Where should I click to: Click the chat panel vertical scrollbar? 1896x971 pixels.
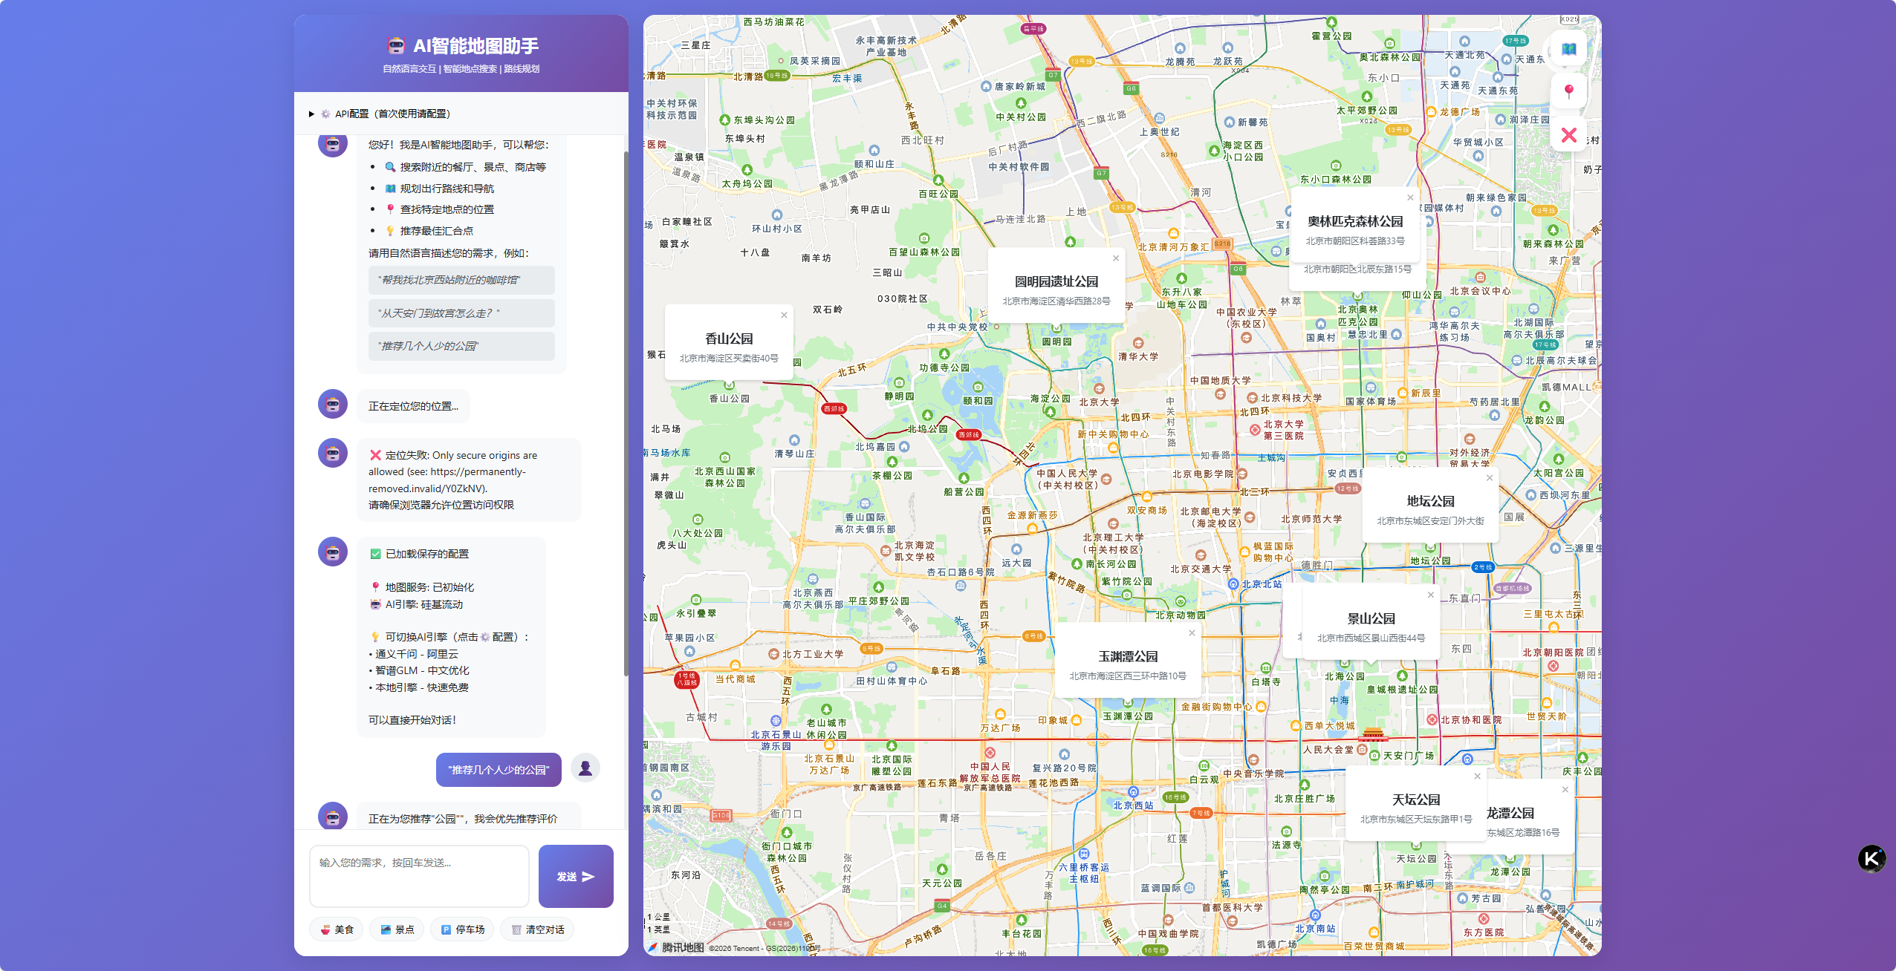pos(626,413)
